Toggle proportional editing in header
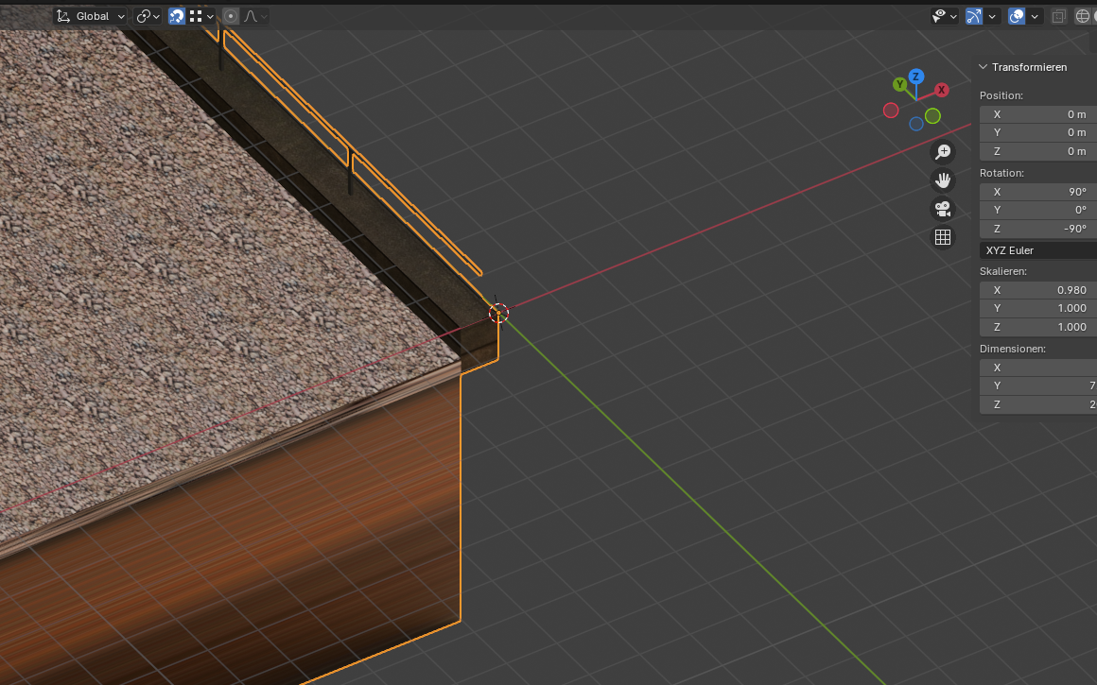The height and width of the screenshot is (685, 1097). [231, 16]
